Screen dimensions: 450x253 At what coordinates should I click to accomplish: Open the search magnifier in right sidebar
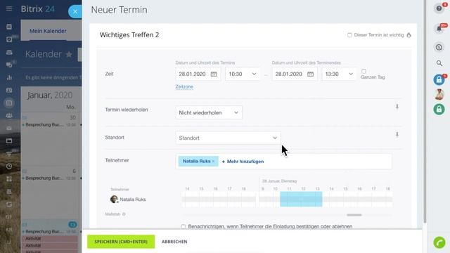tap(439, 63)
